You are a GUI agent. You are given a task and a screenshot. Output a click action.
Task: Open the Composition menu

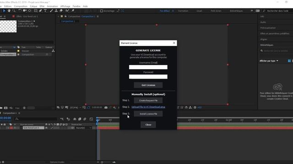pyautogui.click(x=21, y=6)
